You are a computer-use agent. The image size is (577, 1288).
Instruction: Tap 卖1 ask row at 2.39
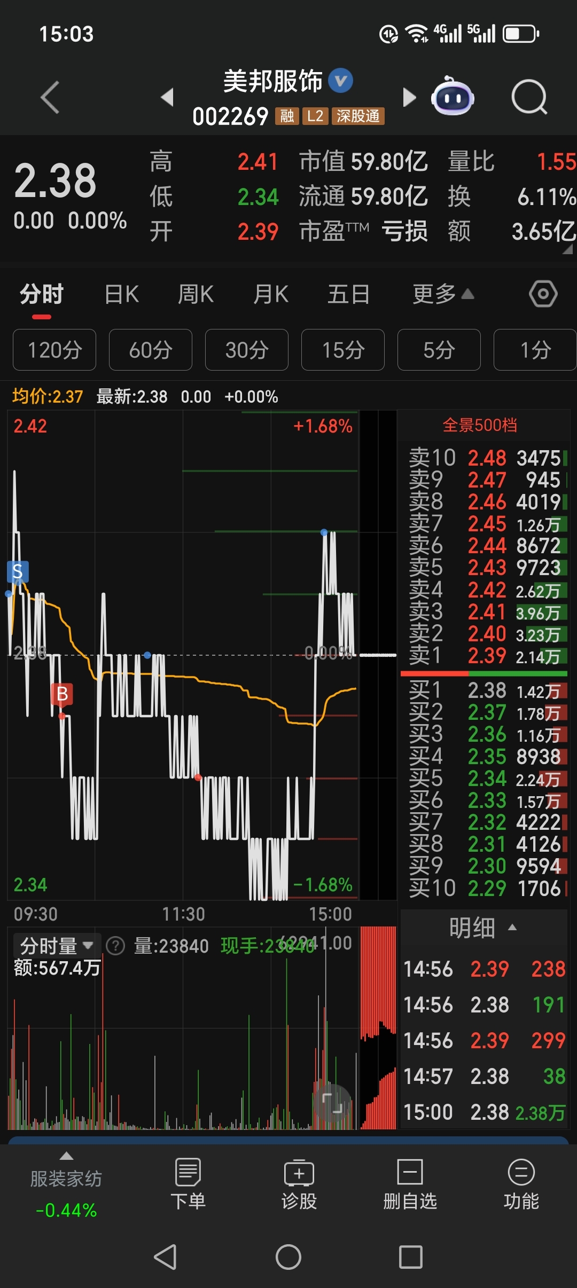tap(485, 656)
